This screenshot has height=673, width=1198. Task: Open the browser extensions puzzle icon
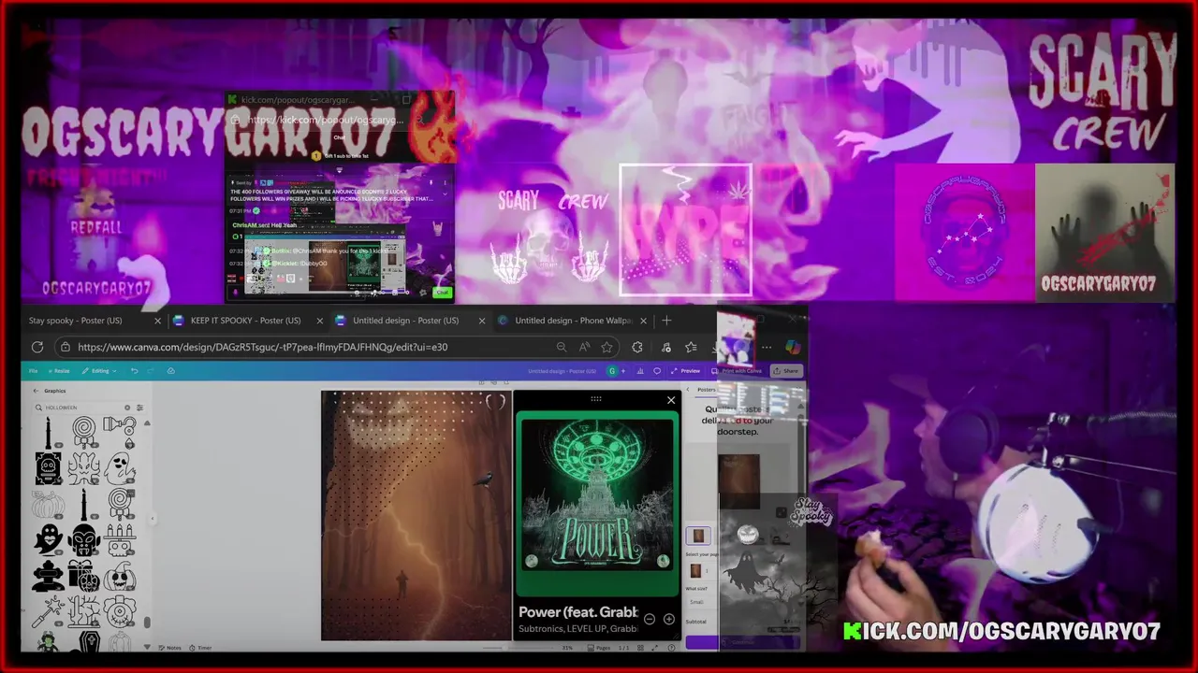(x=637, y=347)
